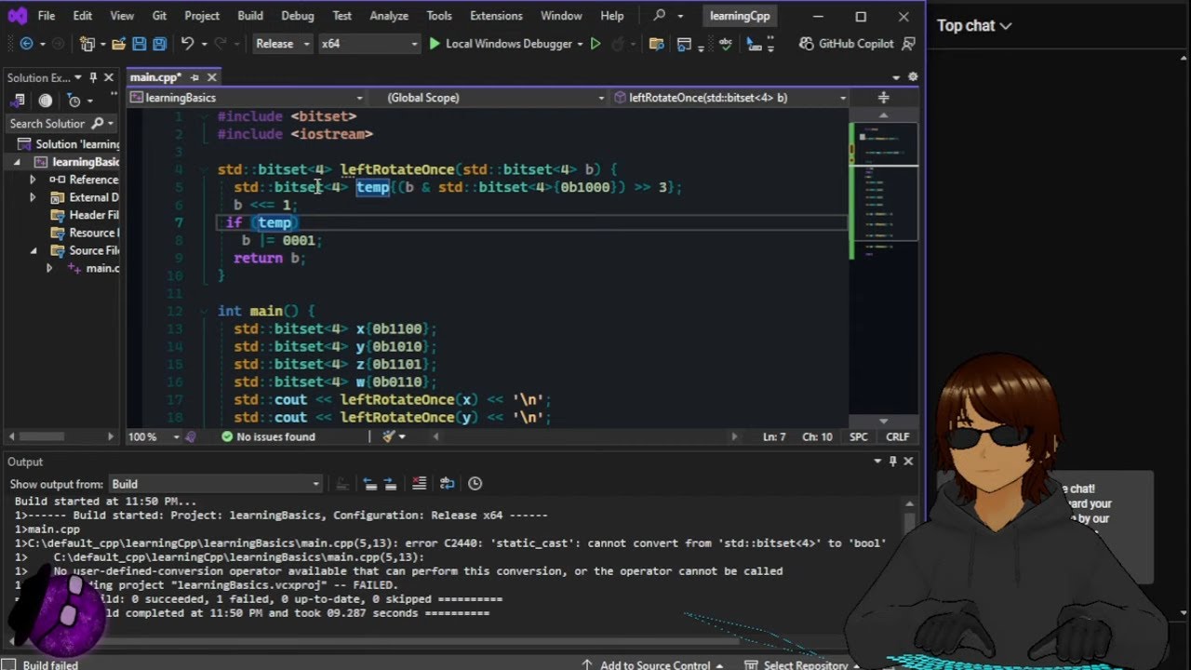Image resolution: width=1191 pixels, height=670 pixels.
Task: Click the No issues found indicator
Action: pyautogui.click(x=268, y=436)
